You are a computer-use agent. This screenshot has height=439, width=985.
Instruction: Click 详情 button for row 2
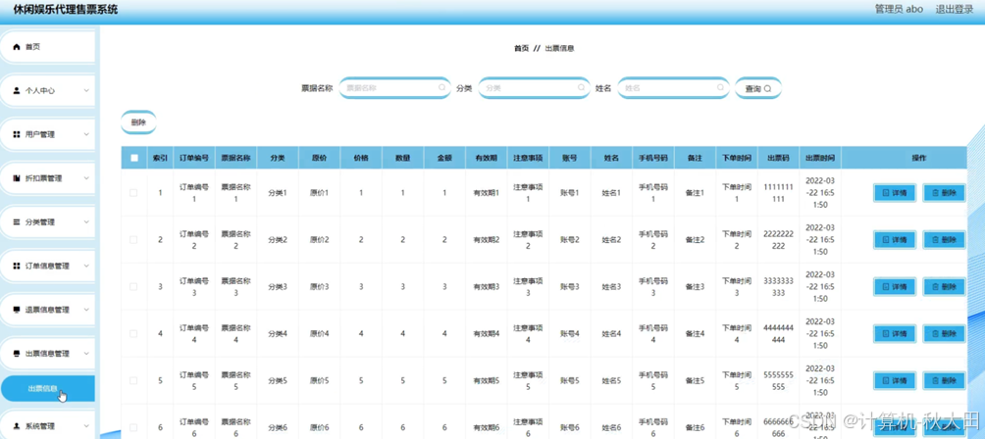(x=895, y=240)
